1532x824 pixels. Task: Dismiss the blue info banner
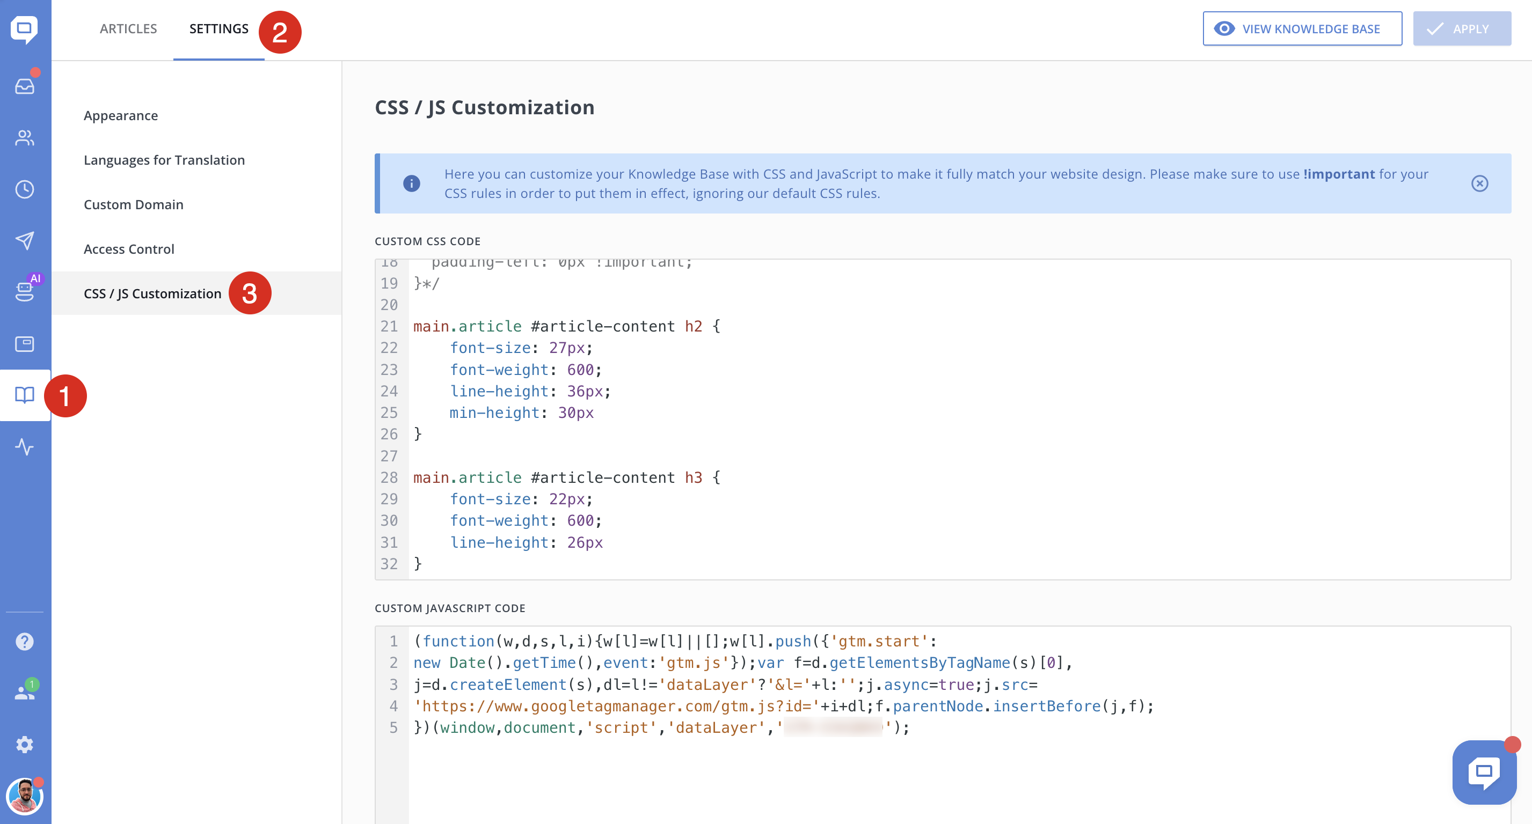(1479, 183)
